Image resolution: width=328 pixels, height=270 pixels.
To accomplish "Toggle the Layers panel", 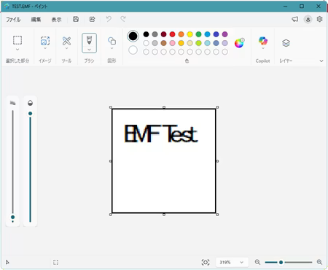I will 286,43.
